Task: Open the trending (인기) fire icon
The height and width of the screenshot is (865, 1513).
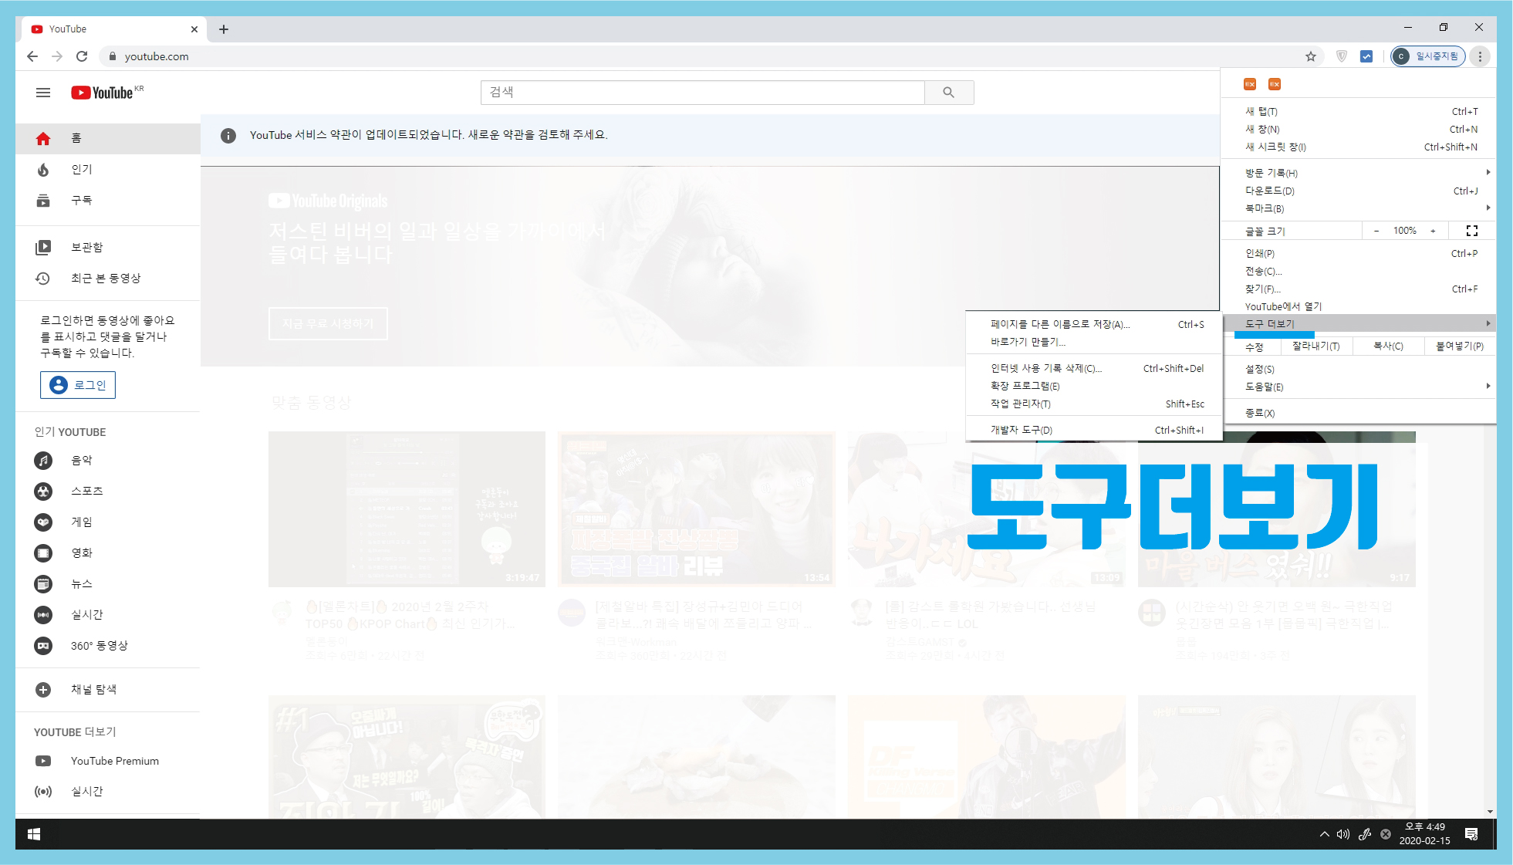Action: tap(43, 170)
